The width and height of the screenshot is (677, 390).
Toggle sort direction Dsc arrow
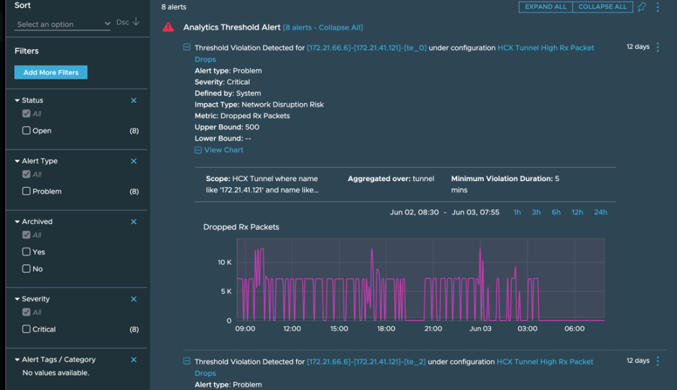(x=136, y=22)
